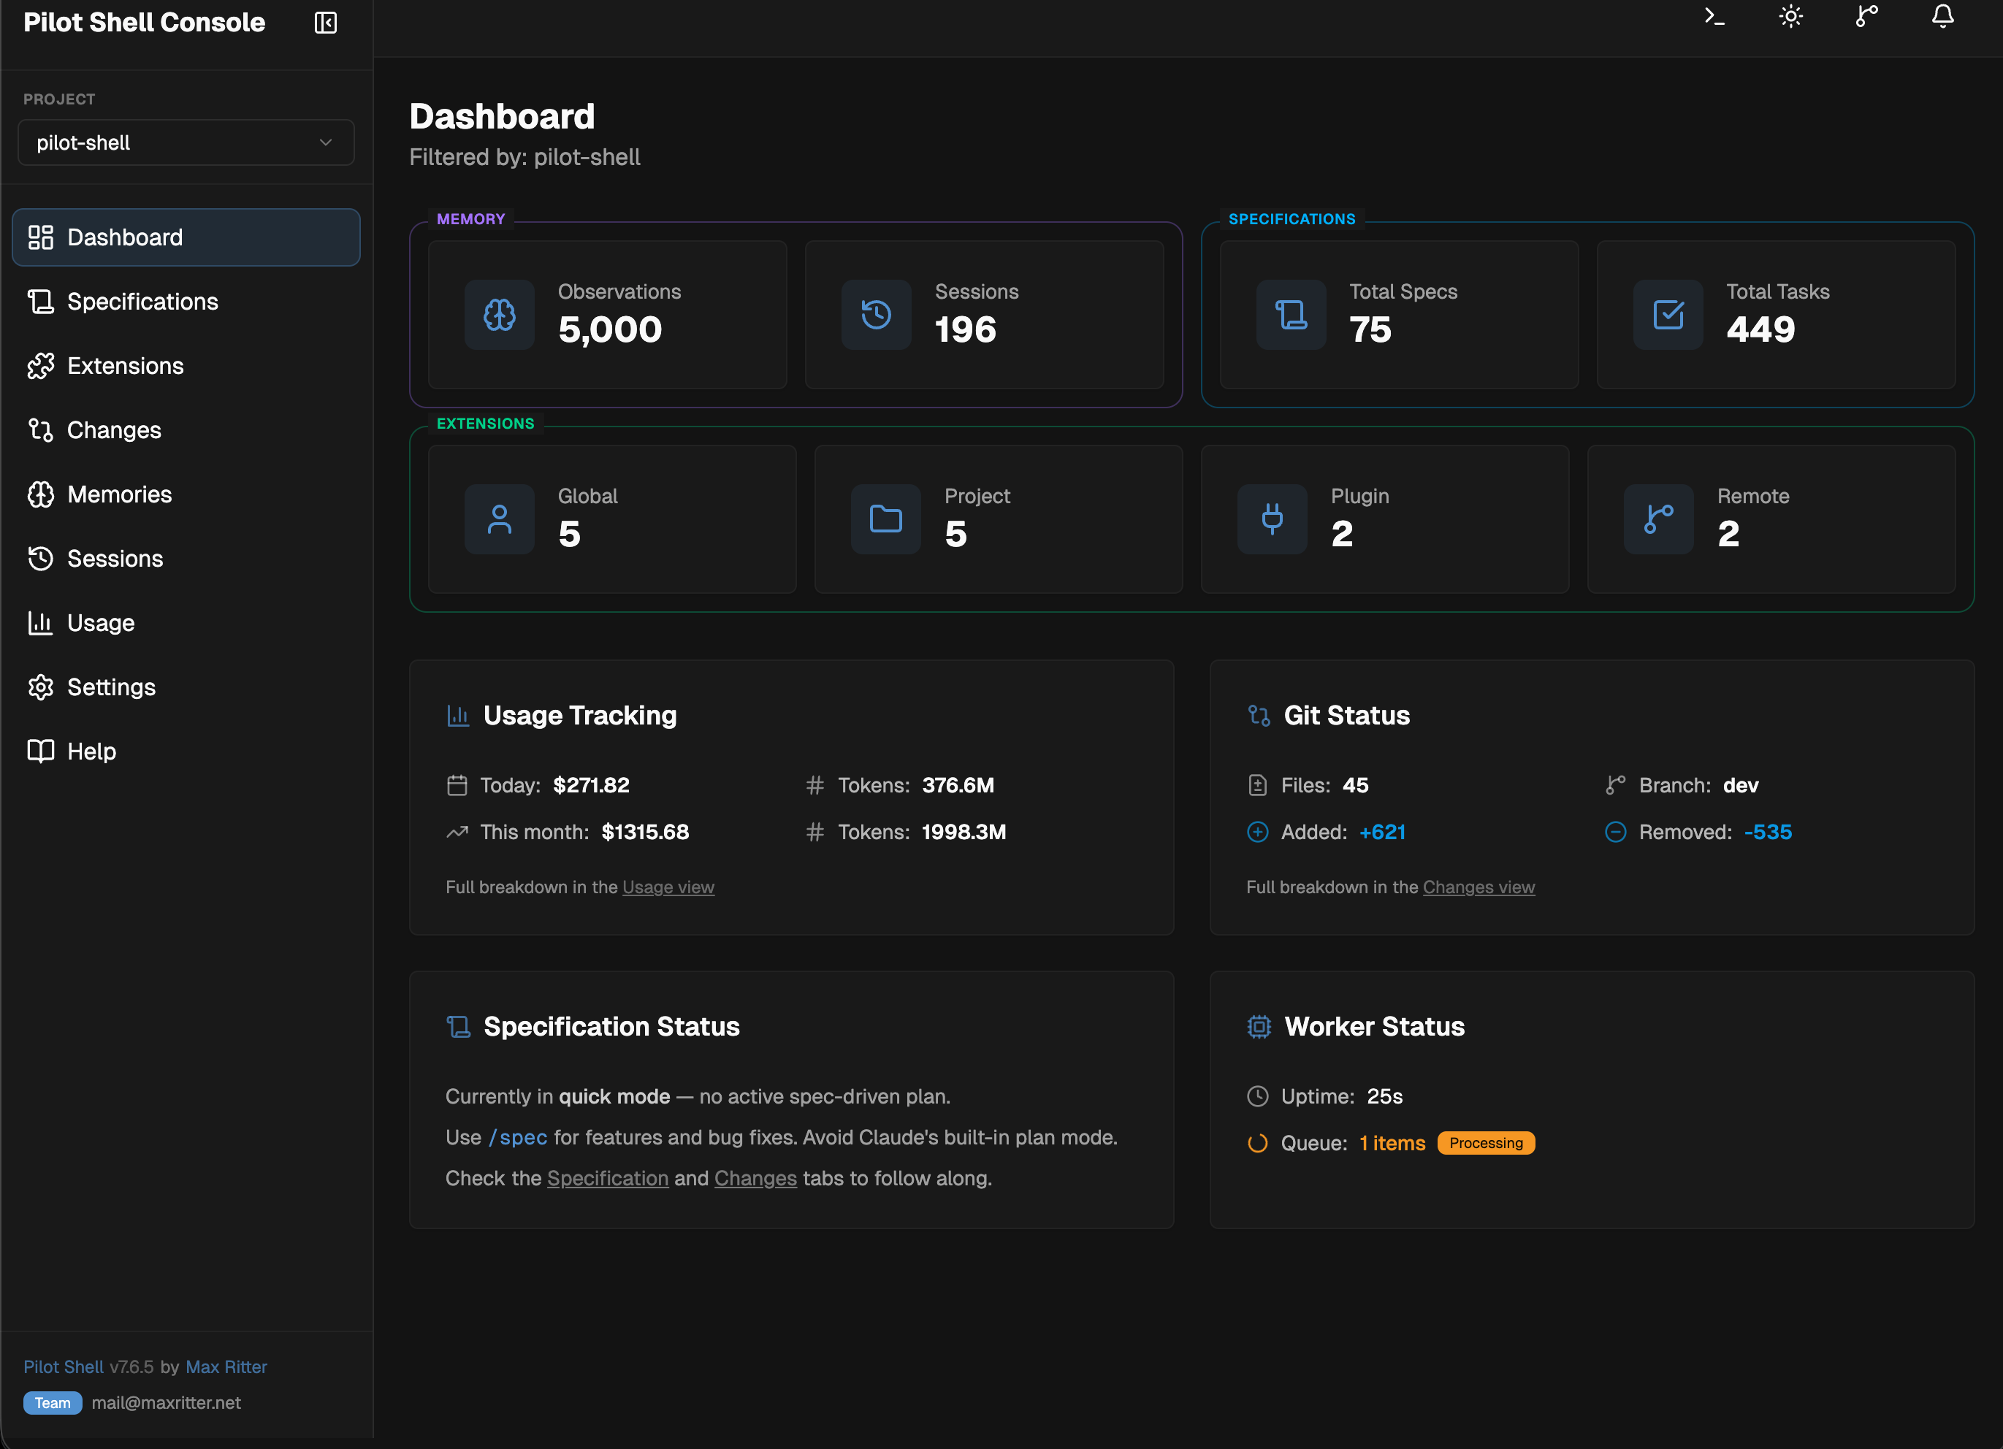The width and height of the screenshot is (2003, 1449).
Task: Collapse the sidebar with the panel toggle
Action: pos(324,23)
